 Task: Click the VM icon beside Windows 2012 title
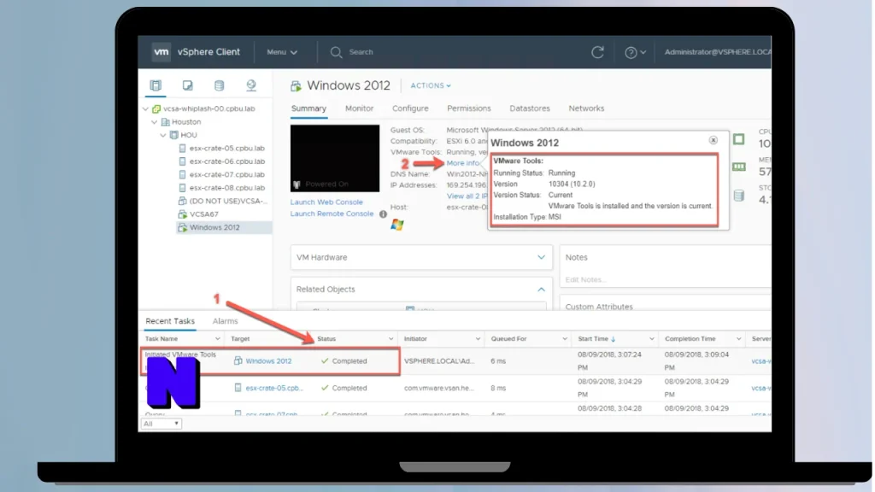click(x=296, y=86)
